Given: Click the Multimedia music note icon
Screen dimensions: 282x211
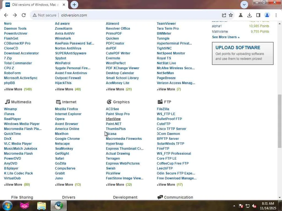Looking at the screenshot, I should coord(7,102).
